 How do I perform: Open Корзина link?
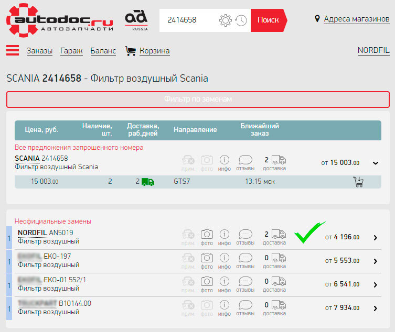pyautogui.click(x=154, y=51)
